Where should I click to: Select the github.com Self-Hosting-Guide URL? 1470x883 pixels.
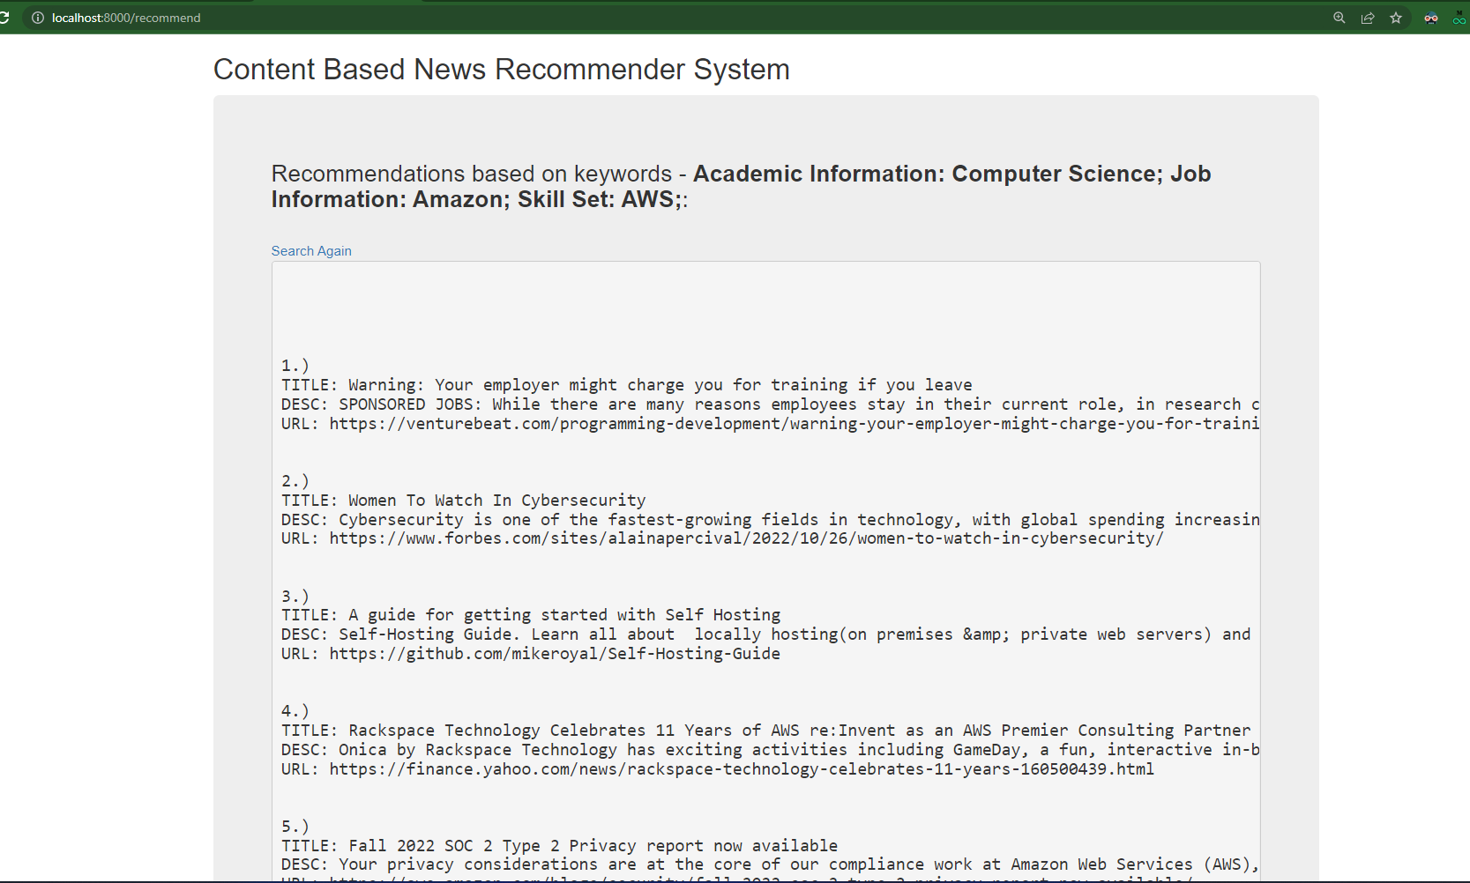(531, 654)
